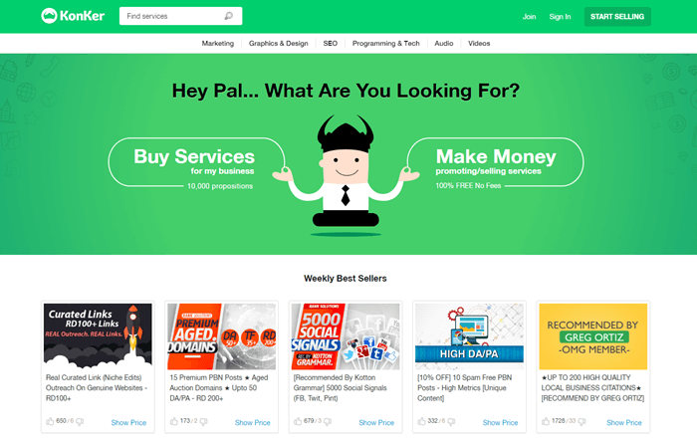
Task: Open the Sign In link
Action: click(560, 17)
